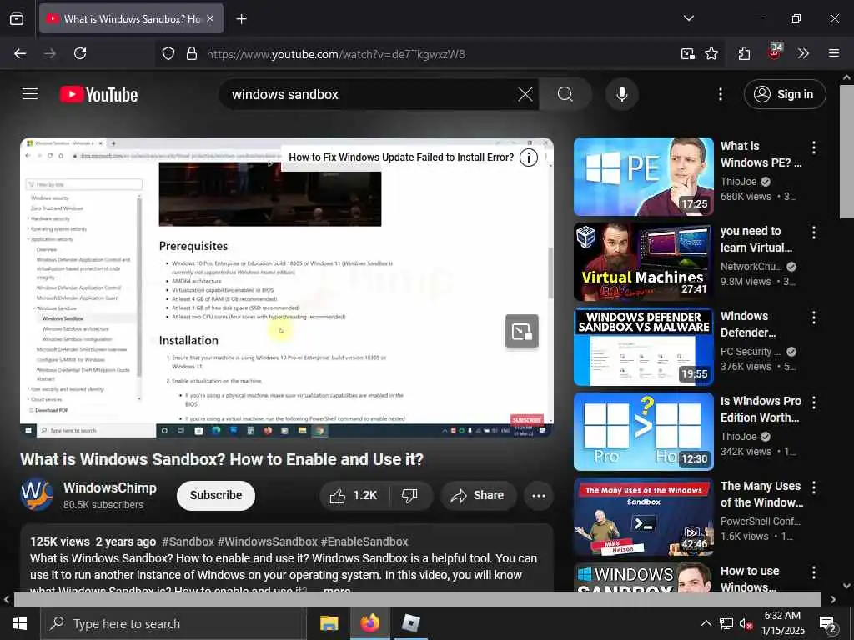Reload the page
854x640 pixels.
coord(80,53)
